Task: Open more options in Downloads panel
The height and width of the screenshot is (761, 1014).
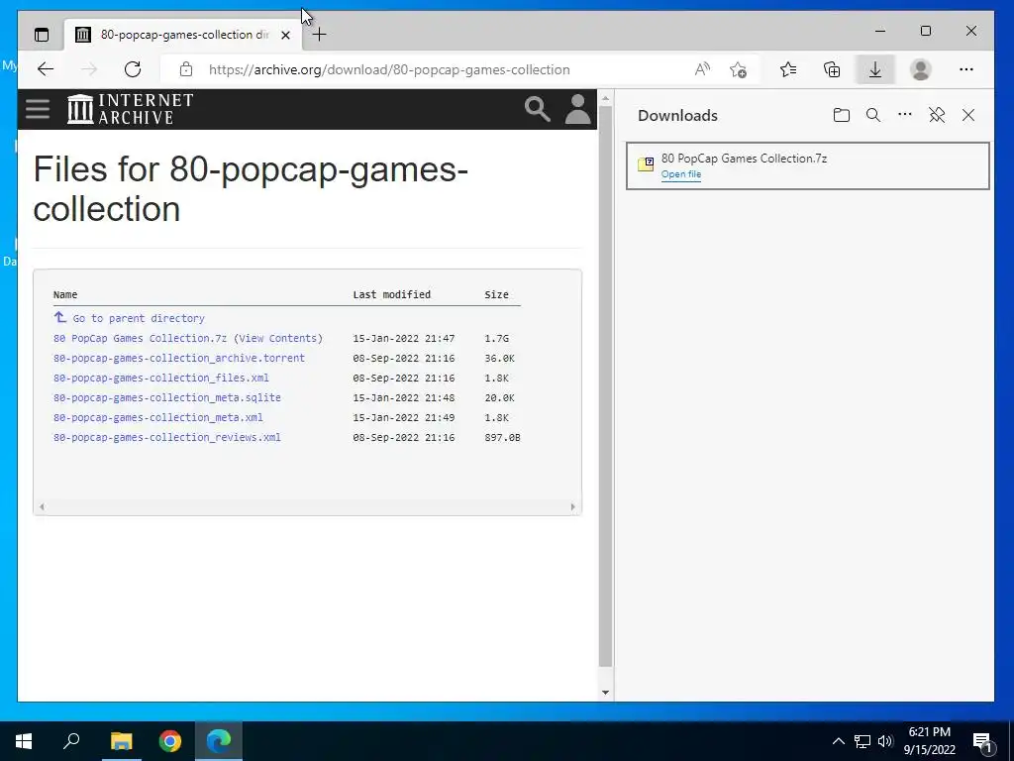Action: 905,115
